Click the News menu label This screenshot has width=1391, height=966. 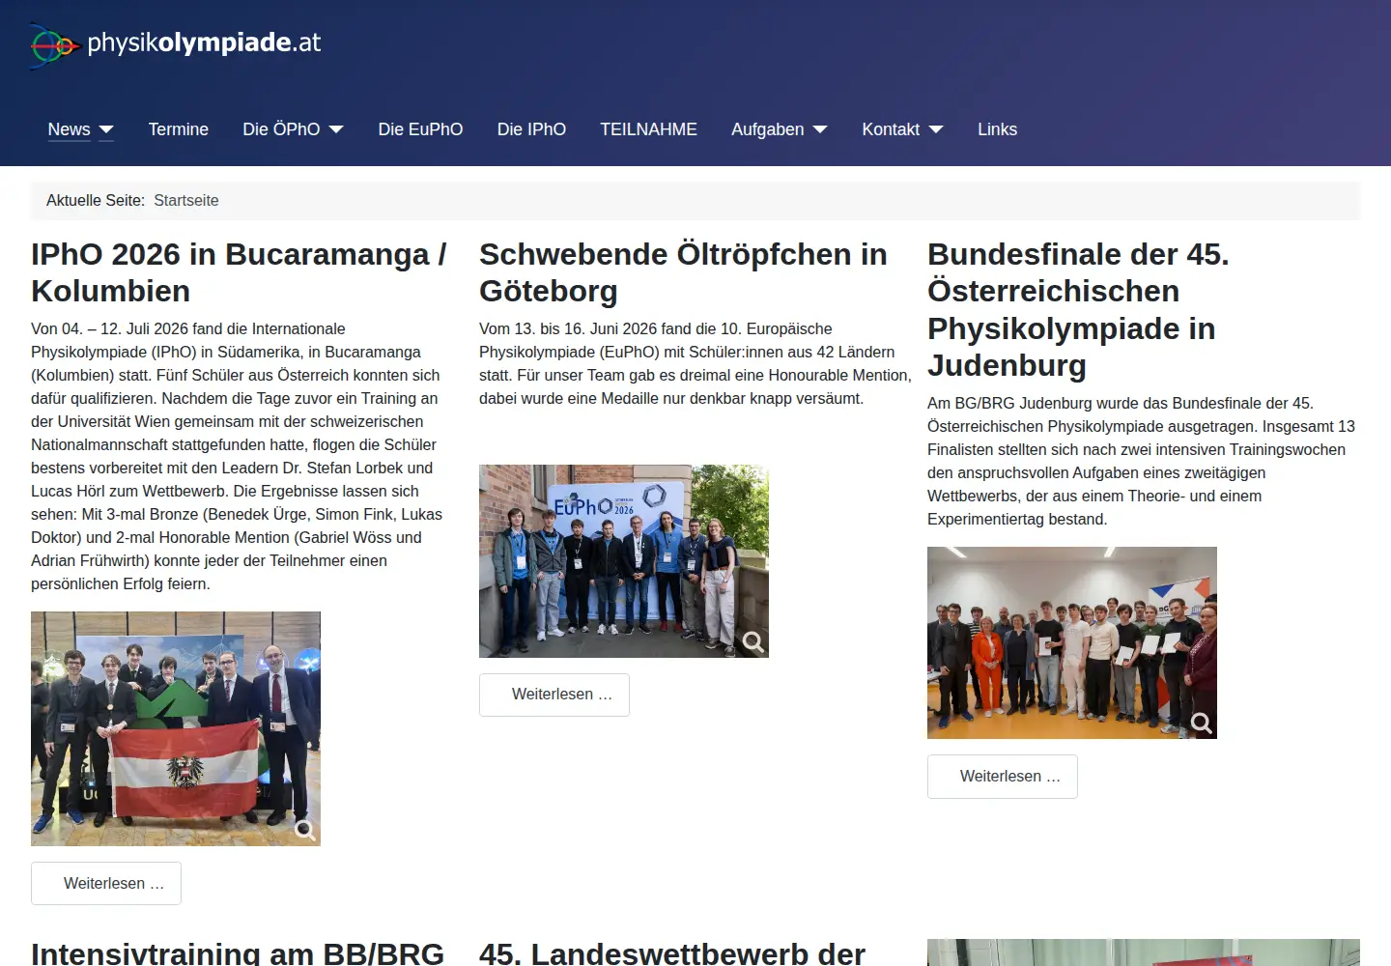click(x=70, y=129)
